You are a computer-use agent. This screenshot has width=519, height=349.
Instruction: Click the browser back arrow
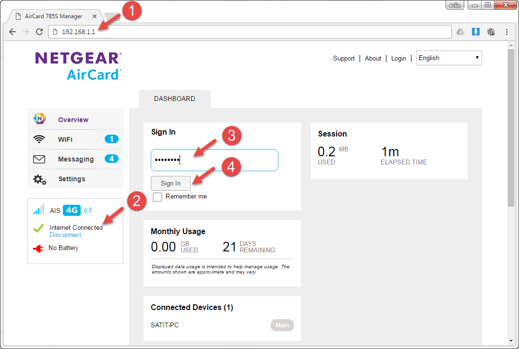click(x=12, y=32)
